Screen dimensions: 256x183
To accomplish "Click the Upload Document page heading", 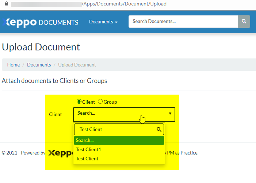I will (41, 47).
